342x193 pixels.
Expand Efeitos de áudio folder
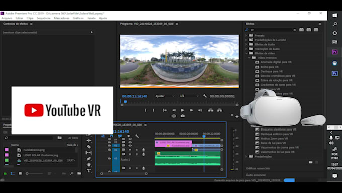point(246,44)
